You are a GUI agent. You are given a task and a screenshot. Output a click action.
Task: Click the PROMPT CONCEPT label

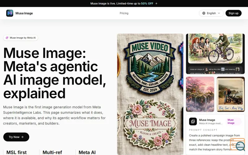[203, 130]
